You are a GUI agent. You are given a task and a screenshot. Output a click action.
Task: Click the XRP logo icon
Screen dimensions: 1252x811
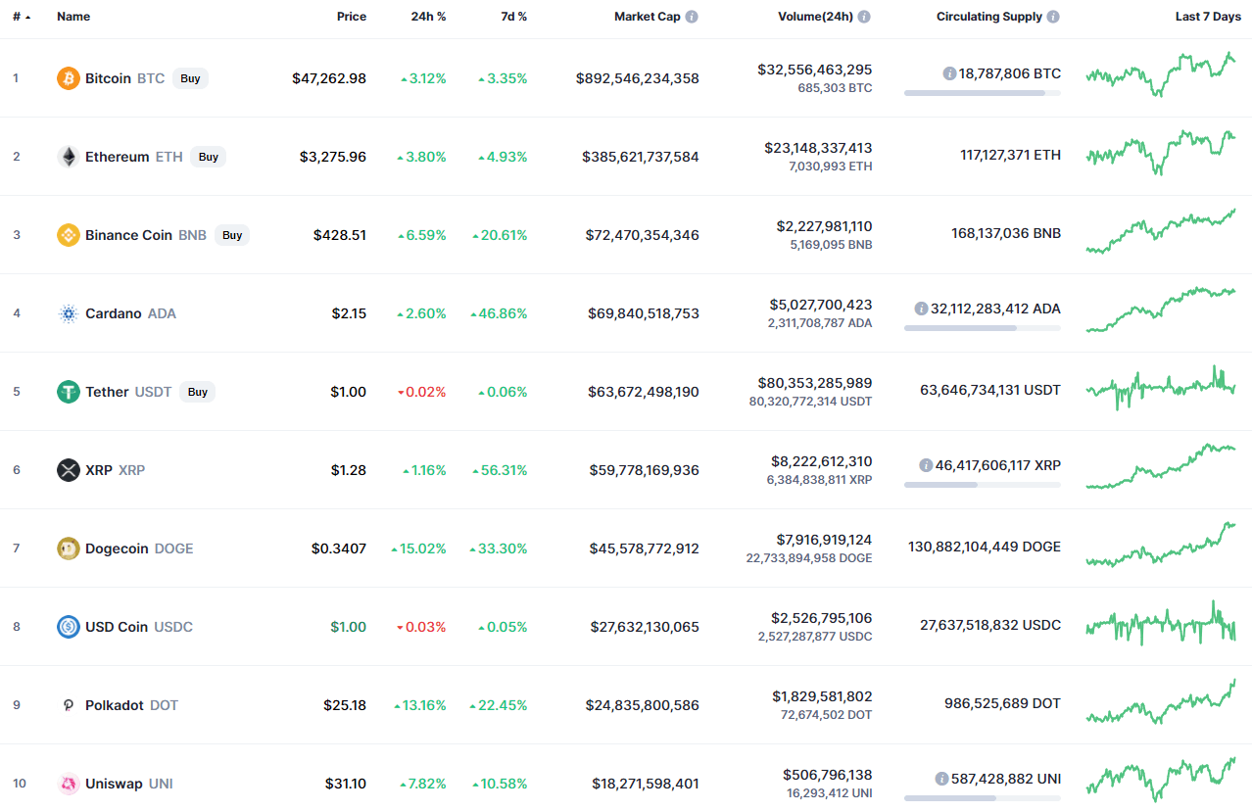(x=69, y=470)
